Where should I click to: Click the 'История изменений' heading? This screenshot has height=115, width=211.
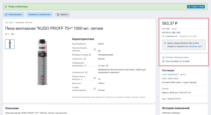click(x=176, y=108)
